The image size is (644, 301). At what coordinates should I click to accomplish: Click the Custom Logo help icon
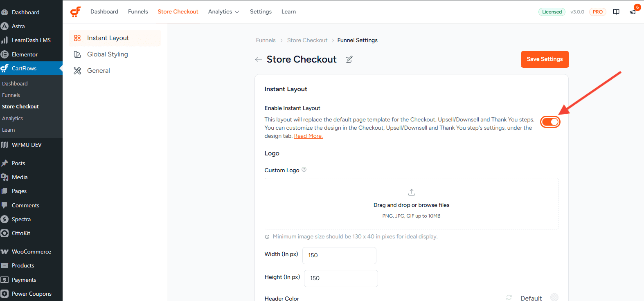pyautogui.click(x=304, y=170)
